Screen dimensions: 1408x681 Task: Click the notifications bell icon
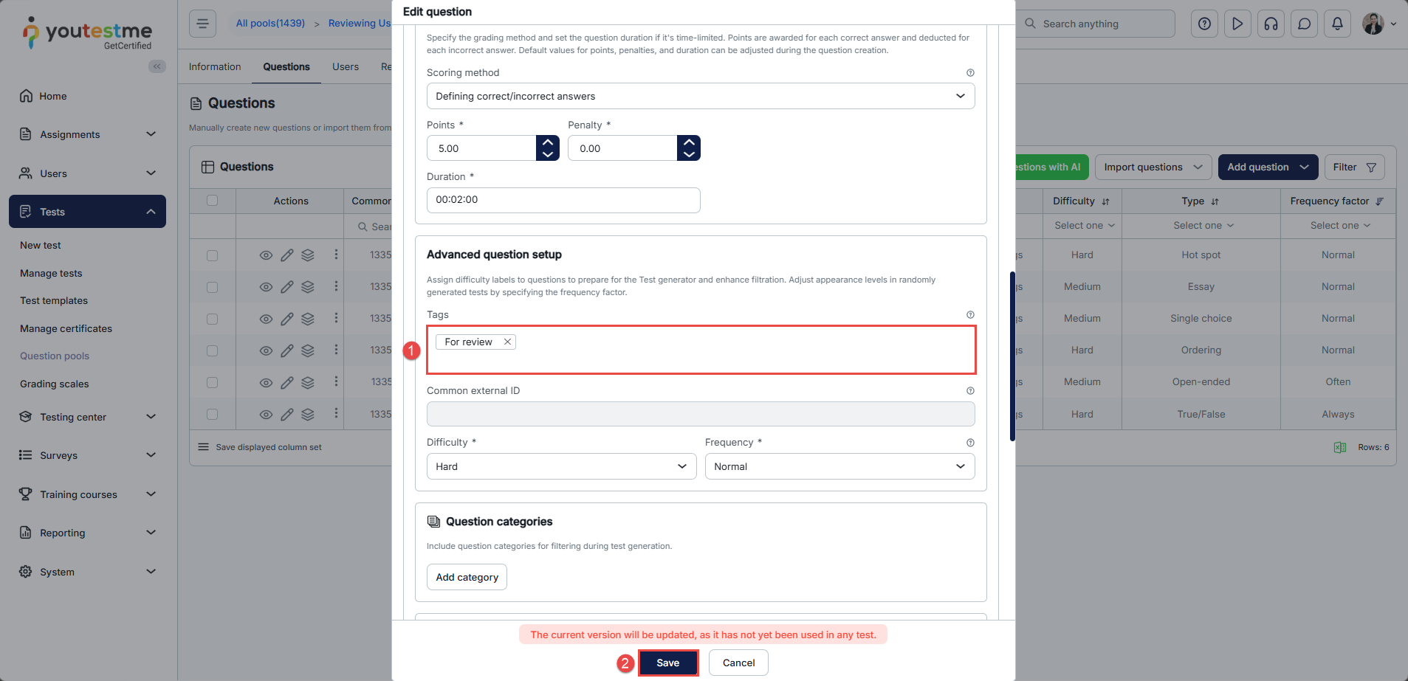coord(1337,24)
